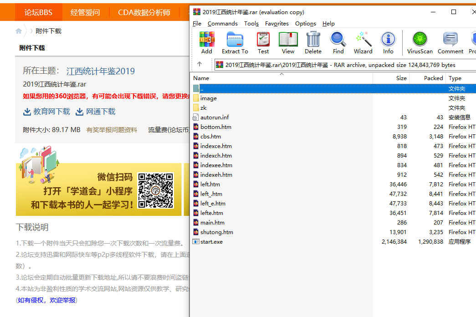This screenshot has width=476, height=317.
Task: Go up one level with arrow icon
Action: 200,64
